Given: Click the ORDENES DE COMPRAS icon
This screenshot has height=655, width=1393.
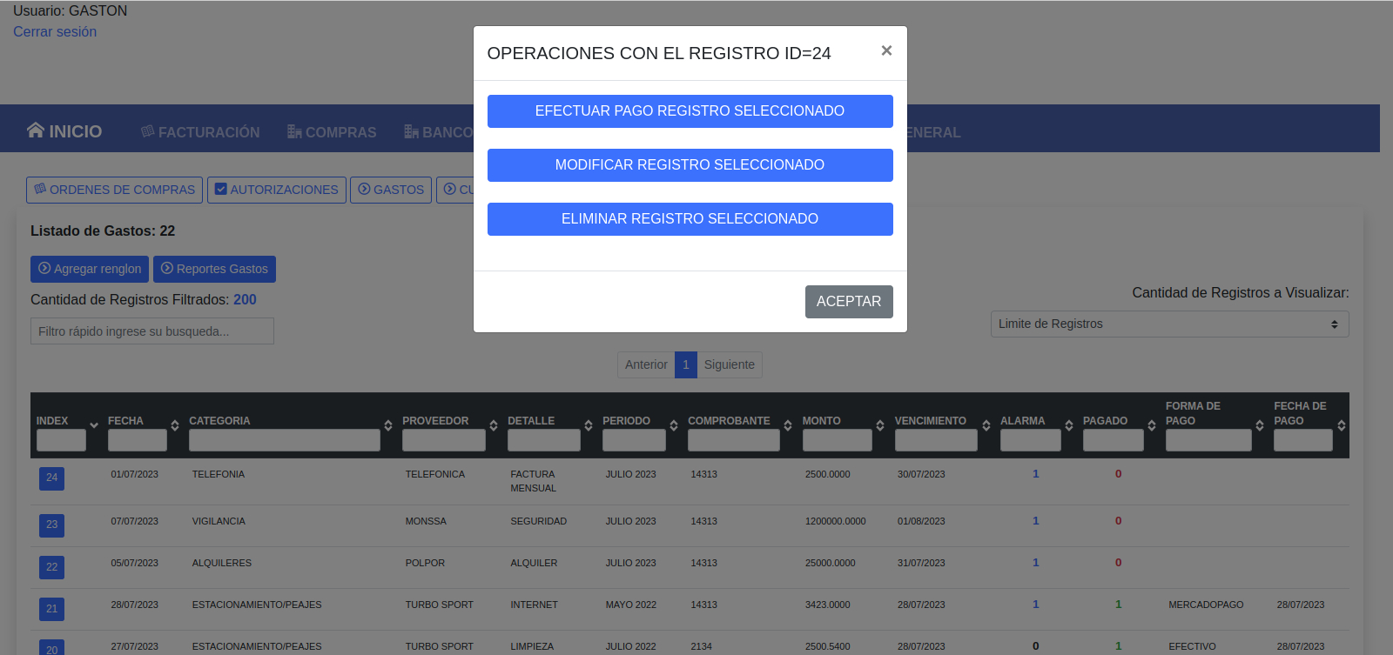Looking at the screenshot, I should (x=40, y=189).
